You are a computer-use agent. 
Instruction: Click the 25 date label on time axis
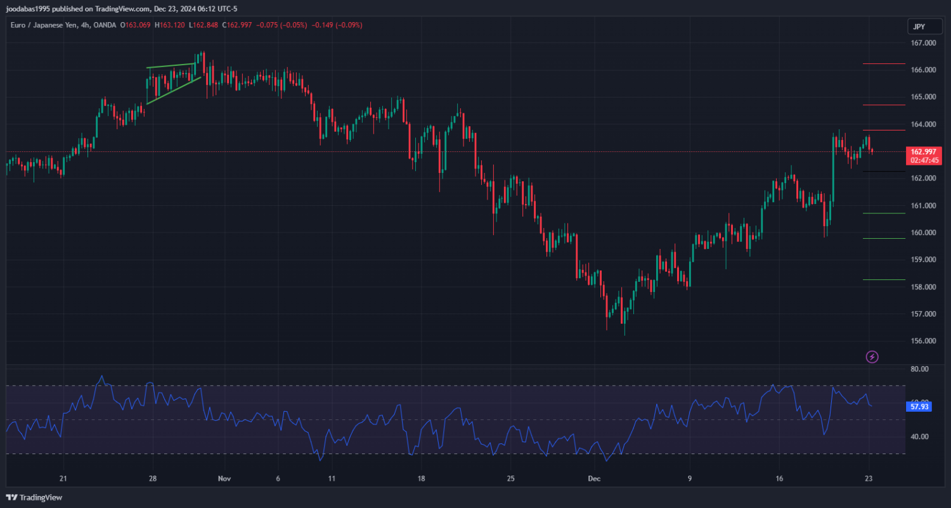510,479
